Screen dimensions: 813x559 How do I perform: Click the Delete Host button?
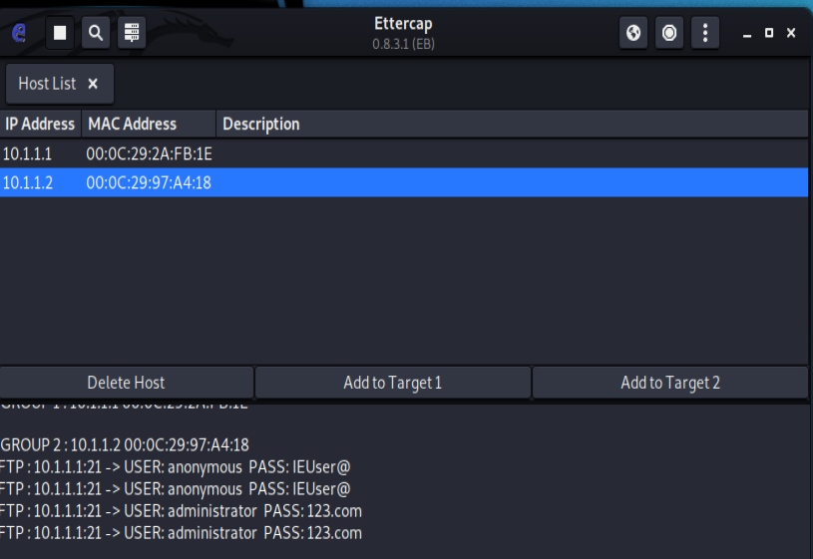pyautogui.click(x=127, y=383)
